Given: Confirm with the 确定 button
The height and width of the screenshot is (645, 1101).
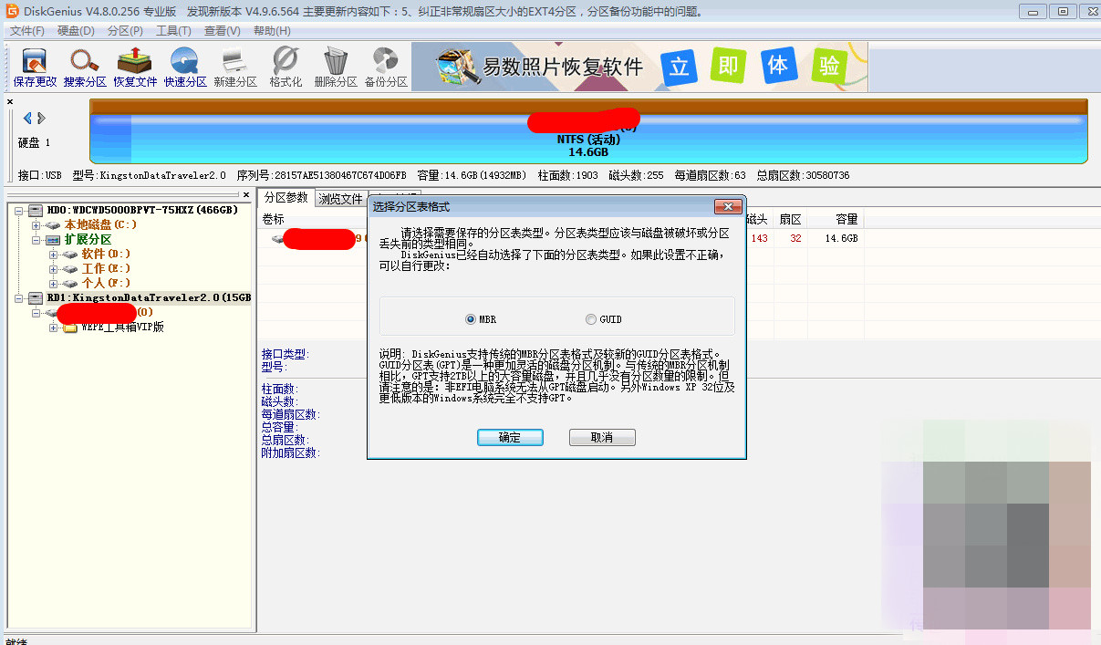Looking at the screenshot, I should pyautogui.click(x=510, y=438).
